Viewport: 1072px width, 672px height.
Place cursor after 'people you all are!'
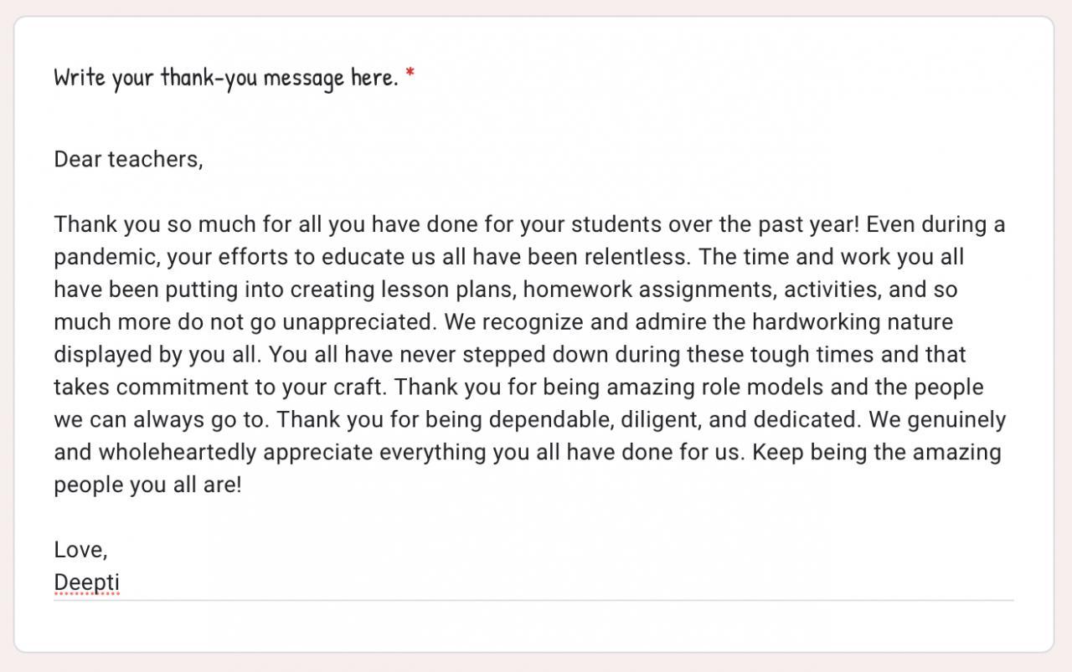pos(243,485)
